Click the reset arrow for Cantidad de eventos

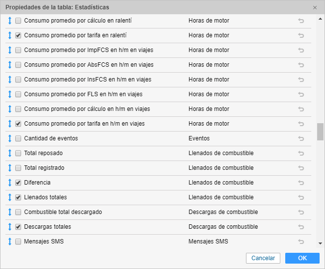[x=301, y=138]
